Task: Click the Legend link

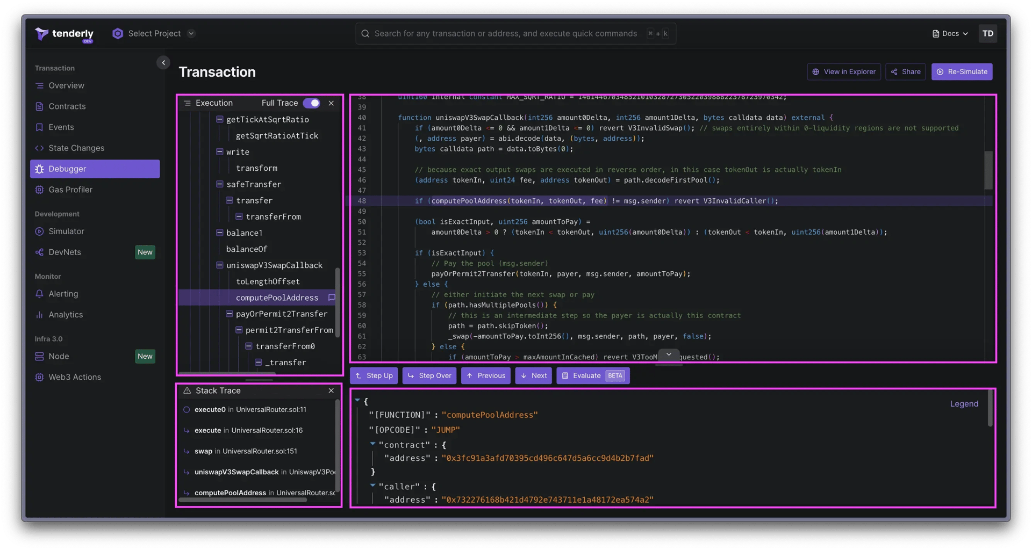Action: [964, 404]
